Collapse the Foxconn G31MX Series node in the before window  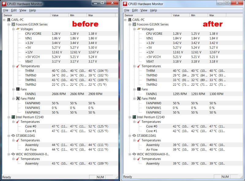click(9, 24)
